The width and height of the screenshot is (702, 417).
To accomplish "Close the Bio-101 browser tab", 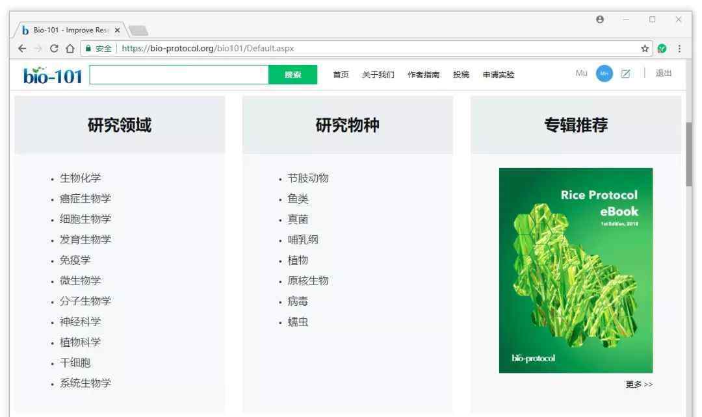I will (117, 30).
